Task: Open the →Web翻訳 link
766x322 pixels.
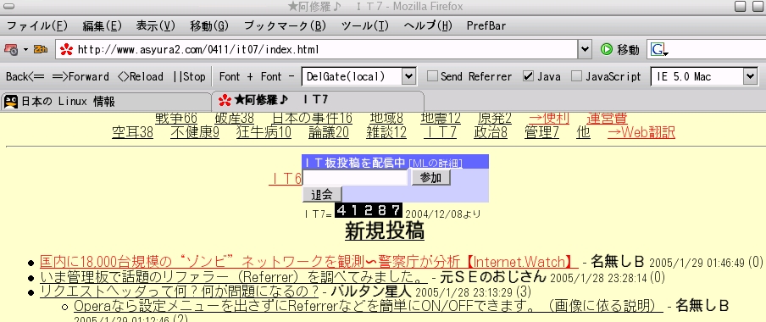Action: pyautogui.click(x=641, y=132)
